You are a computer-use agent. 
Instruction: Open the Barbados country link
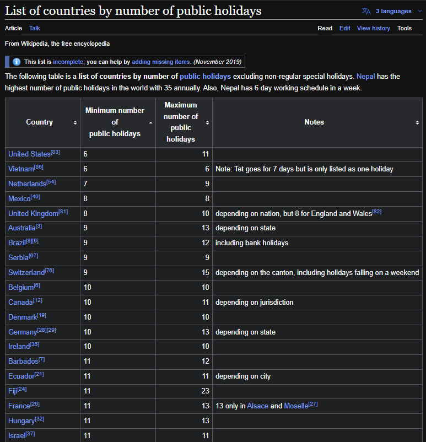(x=23, y=362)
